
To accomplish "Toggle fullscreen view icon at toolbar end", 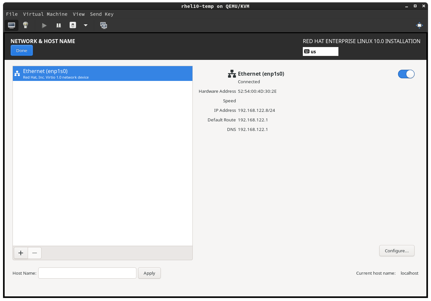I will 419,25.
